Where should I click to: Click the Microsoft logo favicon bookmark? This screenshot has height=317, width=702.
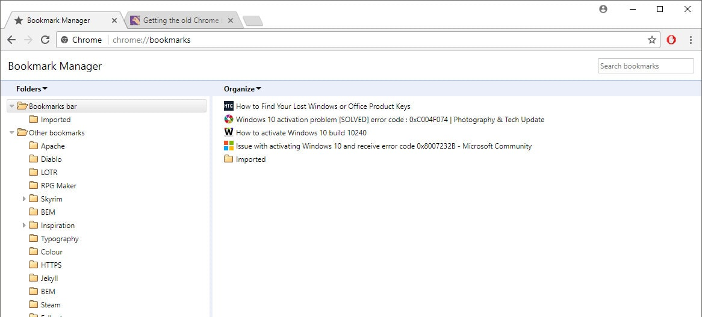[x=228, y=146]
